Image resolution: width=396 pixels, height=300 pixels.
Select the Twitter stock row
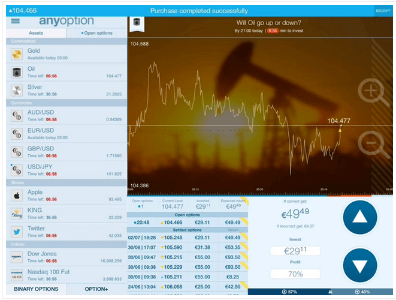coord(66,232)
